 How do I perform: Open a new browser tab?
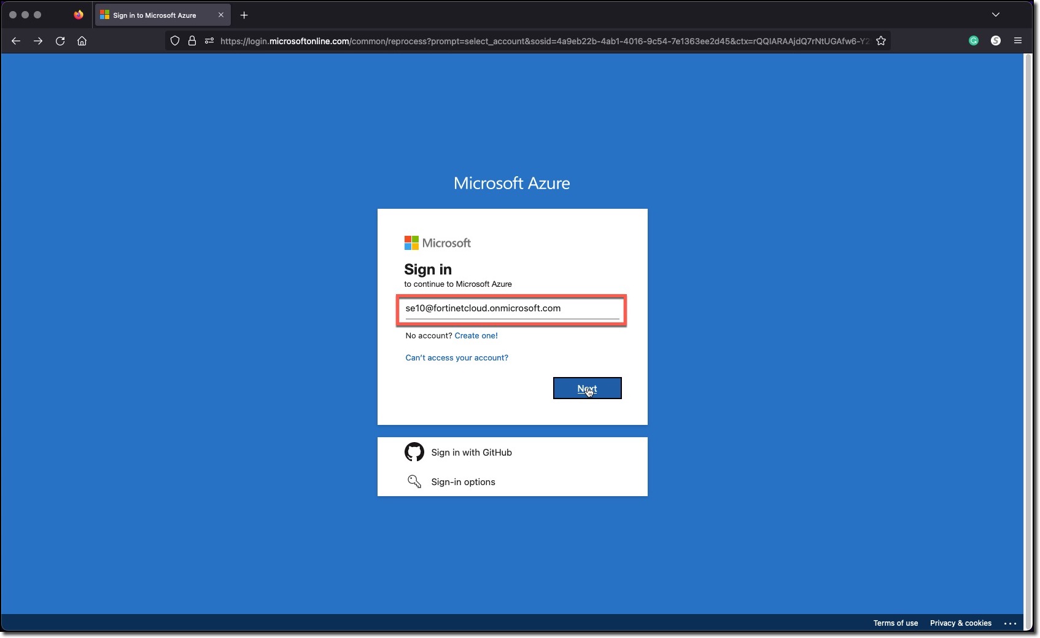point(244,15)
